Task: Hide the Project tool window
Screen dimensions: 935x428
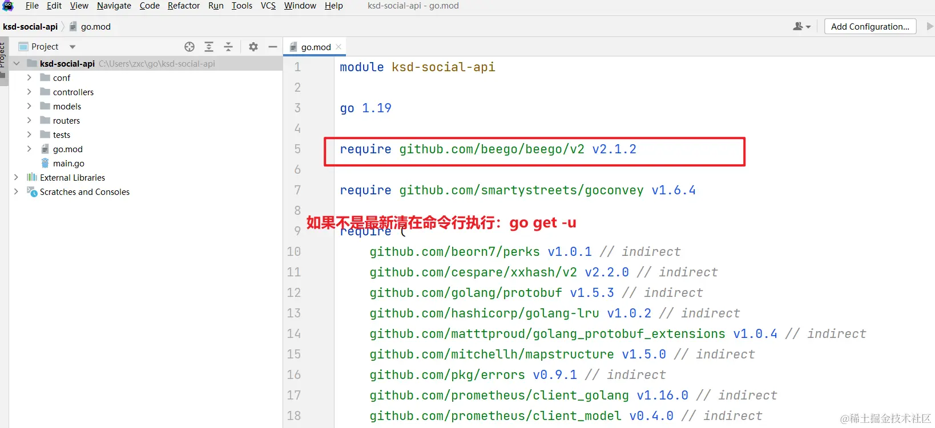Action: pyautogui.click(x=273, y=47)
